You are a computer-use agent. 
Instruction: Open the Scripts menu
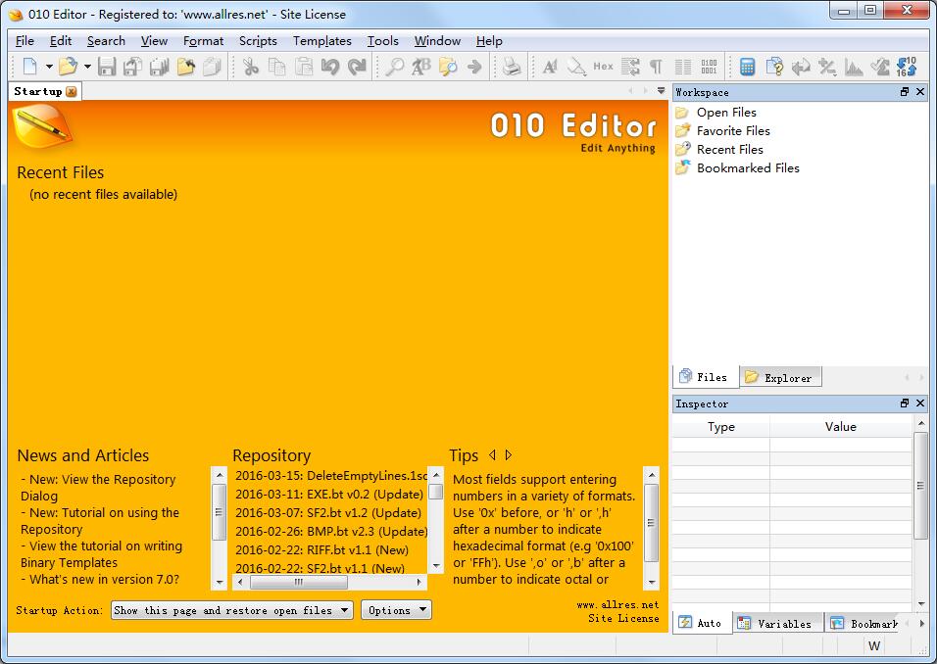tap(258, 40)
